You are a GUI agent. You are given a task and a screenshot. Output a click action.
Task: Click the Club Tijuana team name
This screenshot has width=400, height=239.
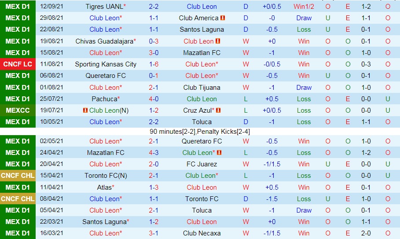pyautogui.click(x=202, y=87)
